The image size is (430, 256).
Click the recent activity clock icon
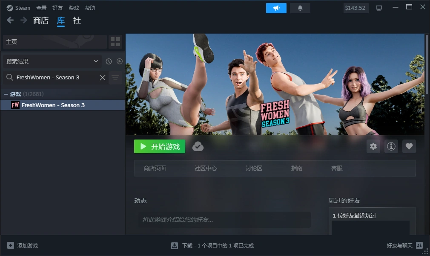[x=109, y=61]
